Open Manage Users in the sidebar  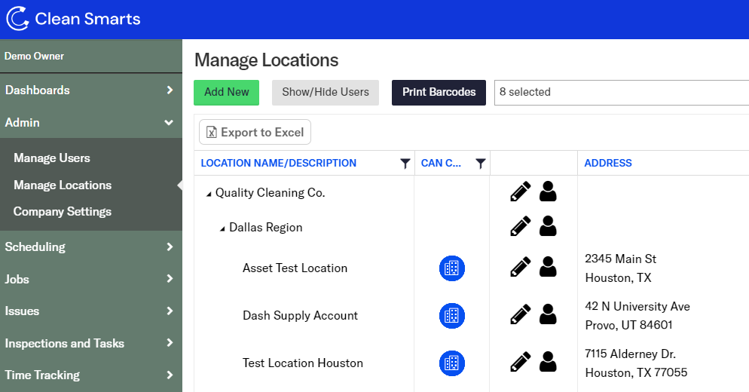pos(52,158)
